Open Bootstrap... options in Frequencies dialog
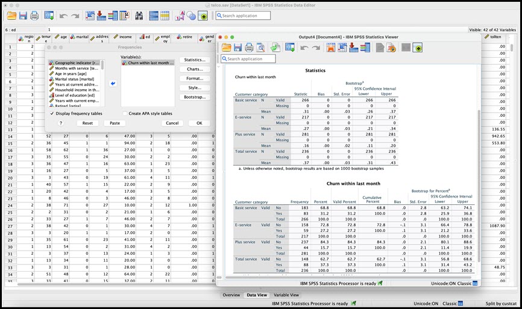 click(195, 97)
